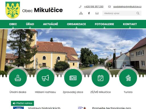Click the Přečíst nahlas button
The height and width of the screenshot is (109, 146).
[x=23, y=103]
